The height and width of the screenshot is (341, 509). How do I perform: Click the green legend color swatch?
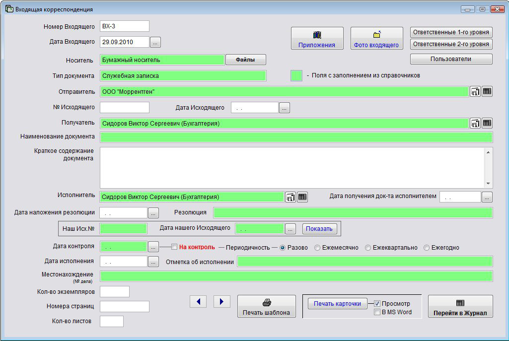(296, 76)
